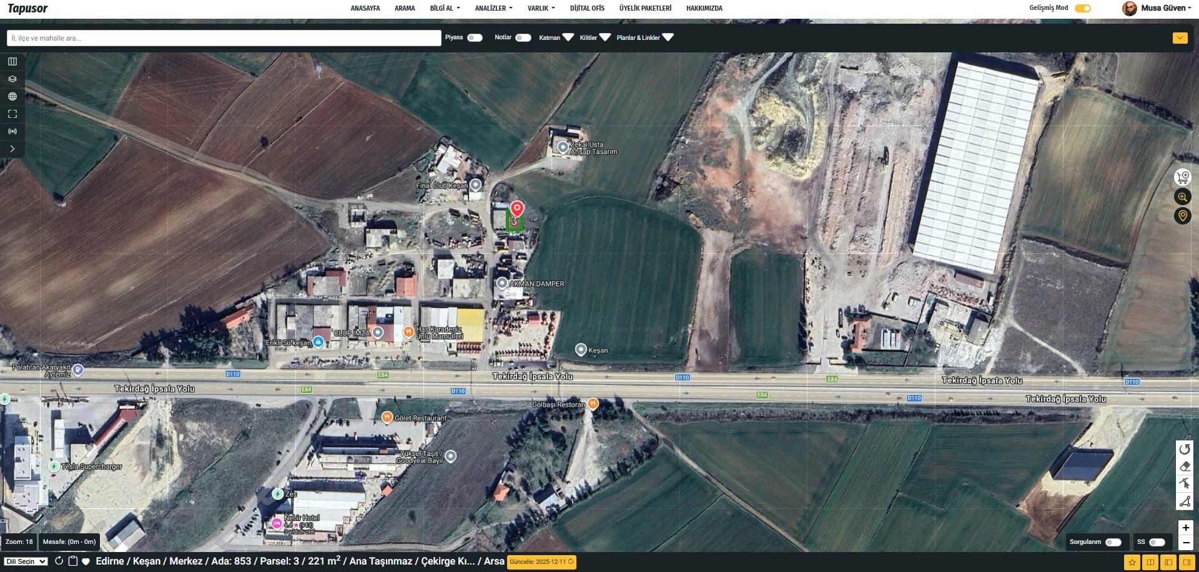
Task: Click the il, ilçe ve mahalle search field
Action: (224, 38)
